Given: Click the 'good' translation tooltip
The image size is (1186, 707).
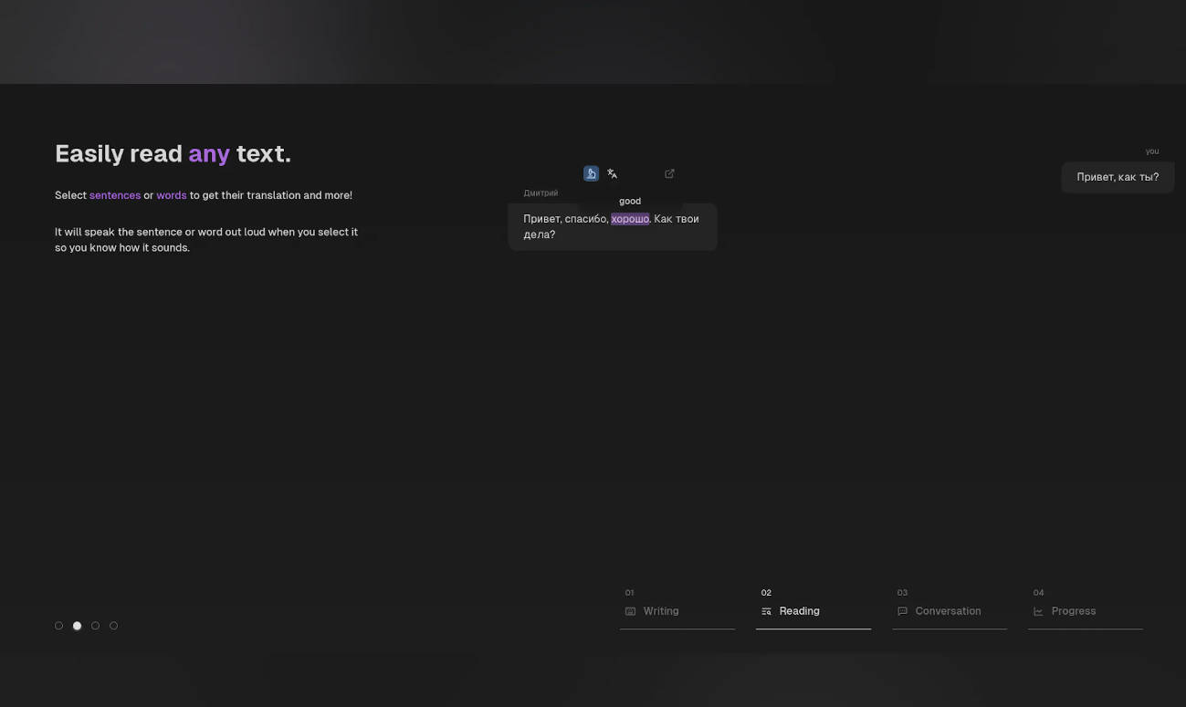Looking at the screenshot, I should (630, 201).
